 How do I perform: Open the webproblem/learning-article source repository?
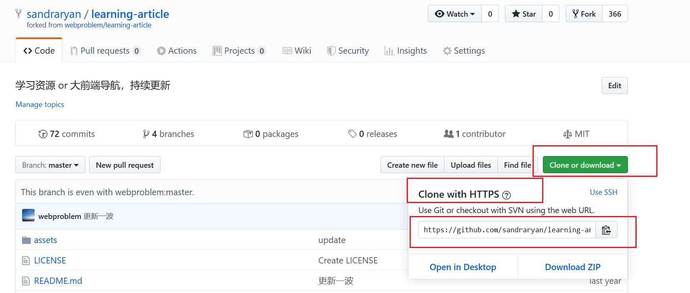108,25
